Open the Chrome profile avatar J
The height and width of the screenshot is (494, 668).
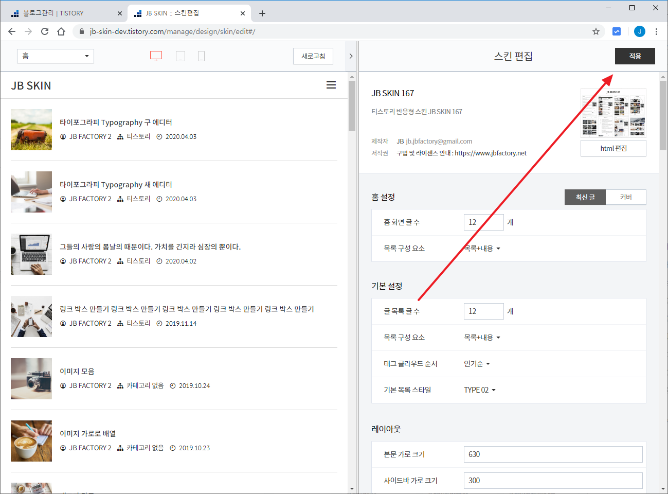click(x=640, y=31)
